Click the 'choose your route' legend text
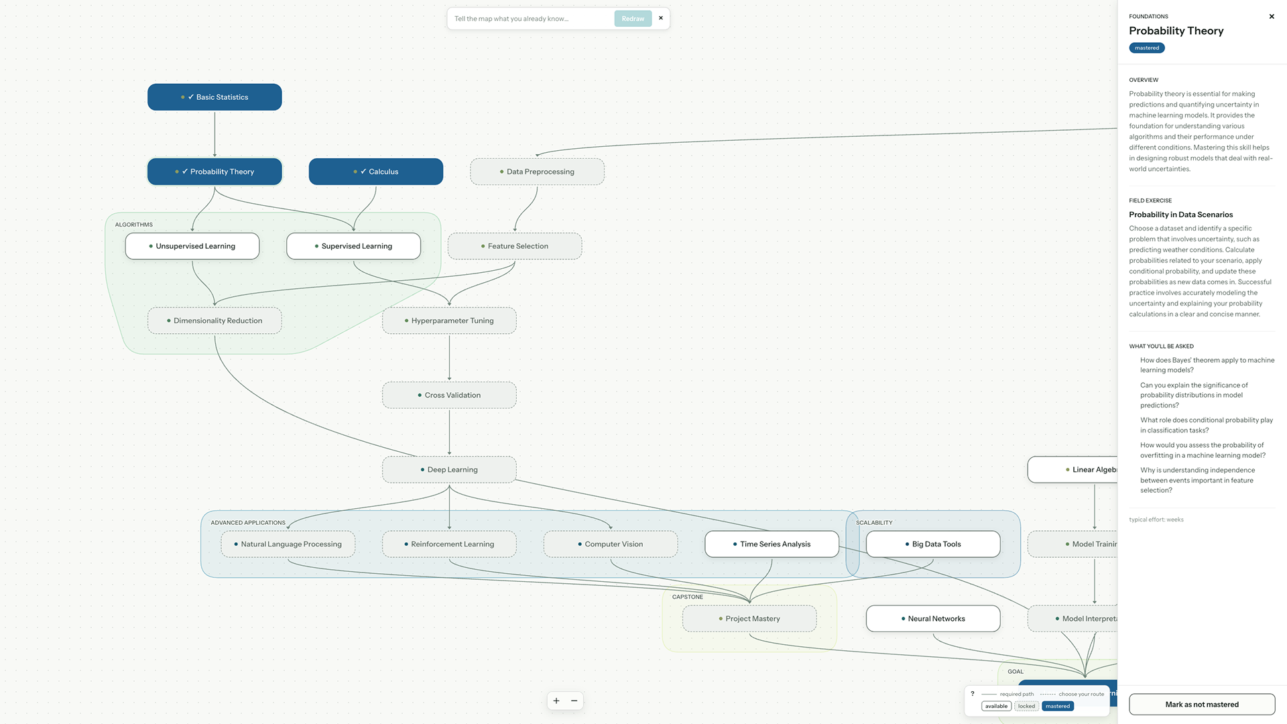 click(1081, 694)
